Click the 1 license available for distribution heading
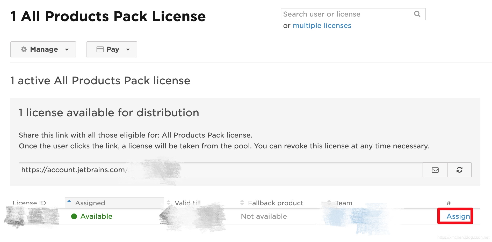Viewport: 492px width, 242px height. coord(109,113)
